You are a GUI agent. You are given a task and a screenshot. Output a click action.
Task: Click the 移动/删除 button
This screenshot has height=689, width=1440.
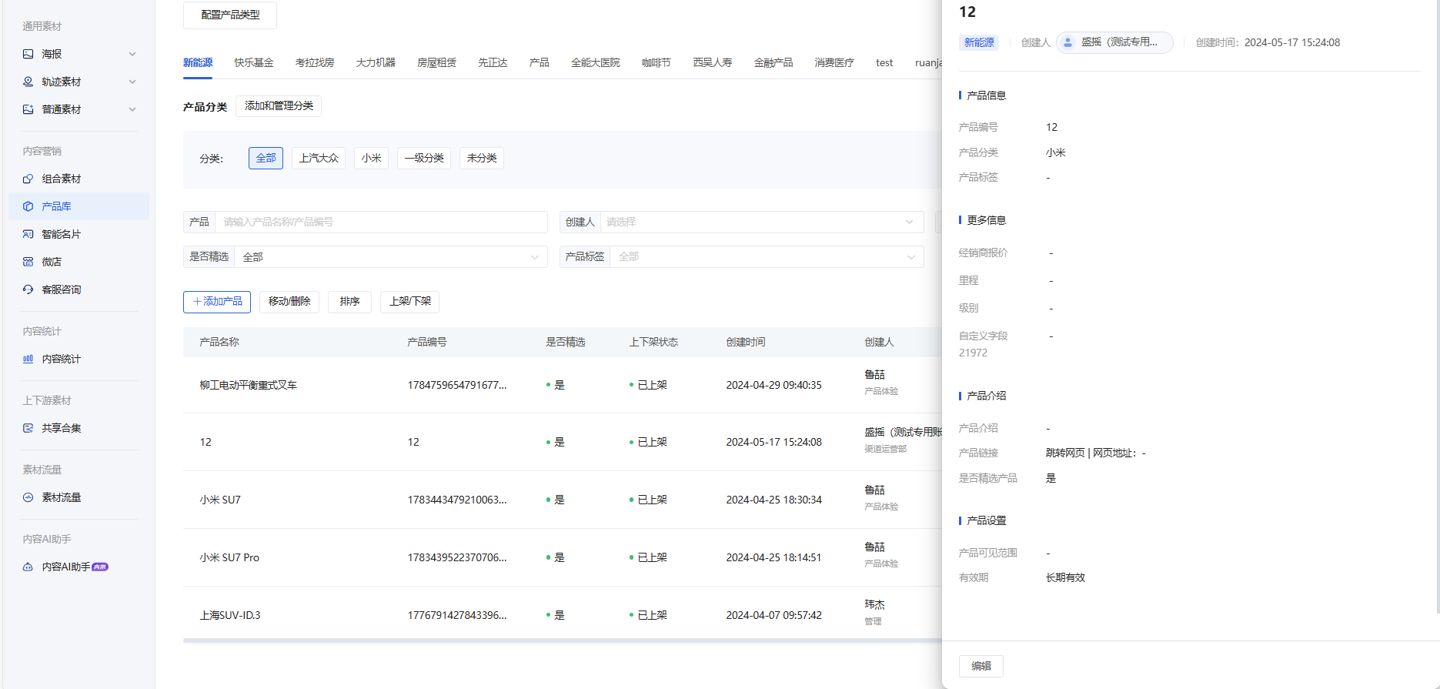point(289,302)
